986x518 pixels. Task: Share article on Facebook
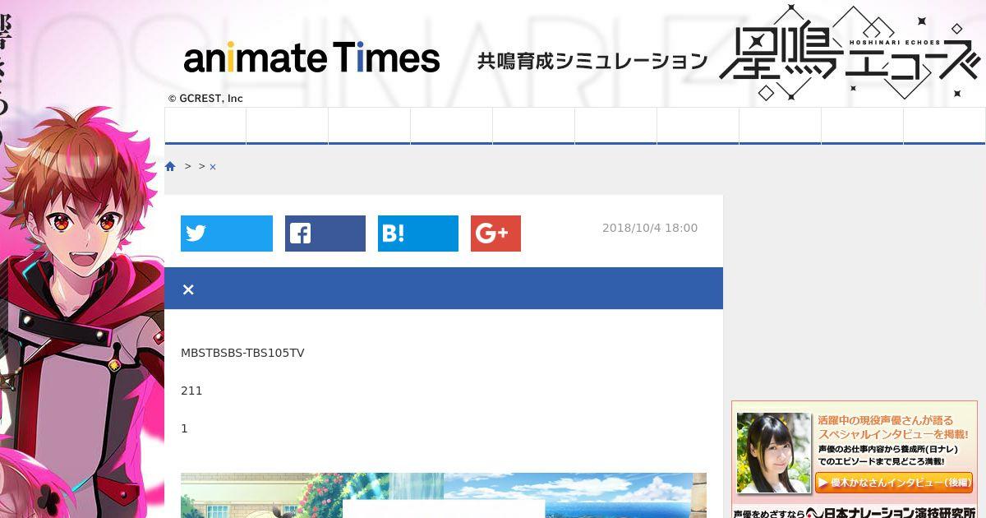tap(325, 234)
